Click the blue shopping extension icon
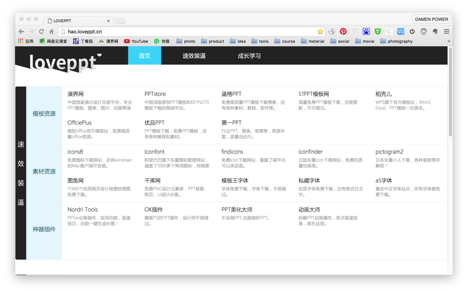Screen dimensions: 468x293 click(x=400, y=31)
